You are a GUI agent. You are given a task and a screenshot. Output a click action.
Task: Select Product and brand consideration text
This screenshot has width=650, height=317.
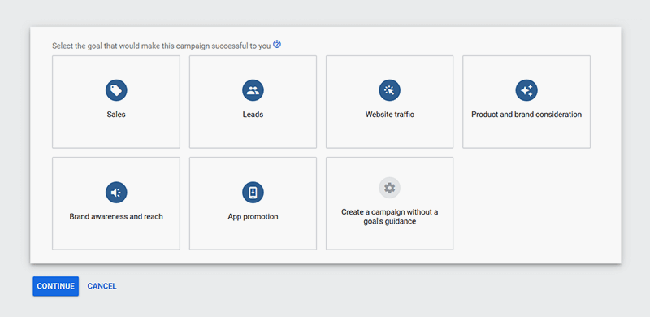tap(526, 115)
